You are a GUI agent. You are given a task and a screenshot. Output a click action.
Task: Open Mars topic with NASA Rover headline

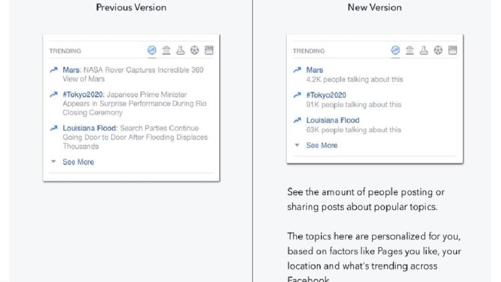click(x=70, y=70)
